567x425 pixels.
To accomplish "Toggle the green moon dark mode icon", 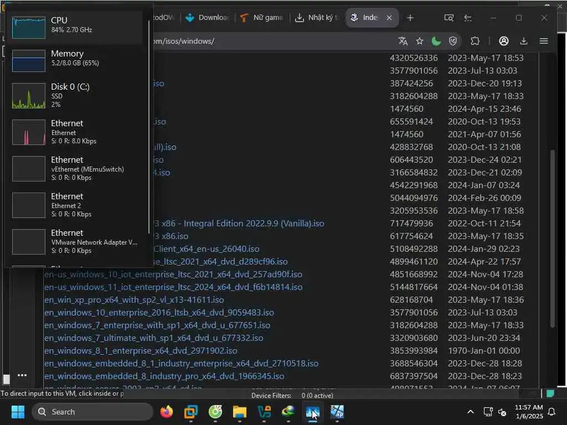I will [x=436, y=41].
